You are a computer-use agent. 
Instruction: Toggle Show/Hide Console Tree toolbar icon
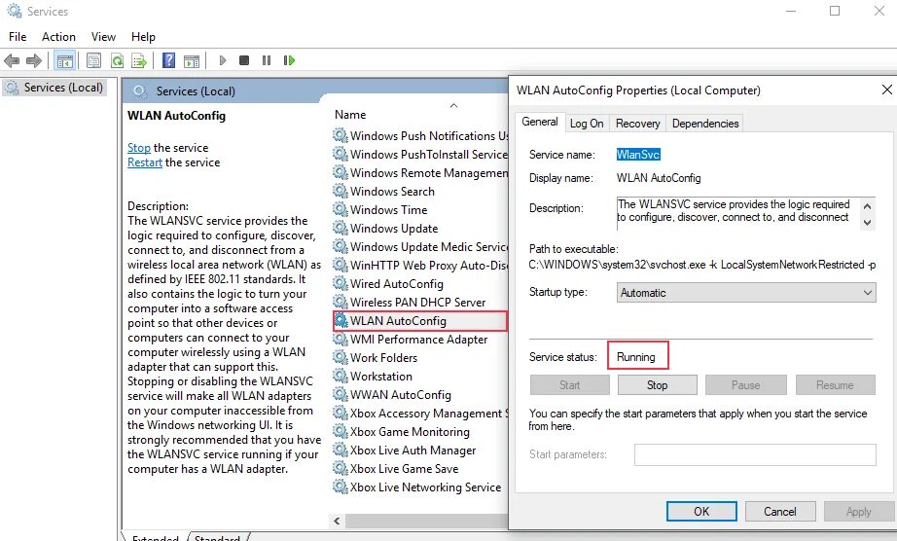coord(64,60)
